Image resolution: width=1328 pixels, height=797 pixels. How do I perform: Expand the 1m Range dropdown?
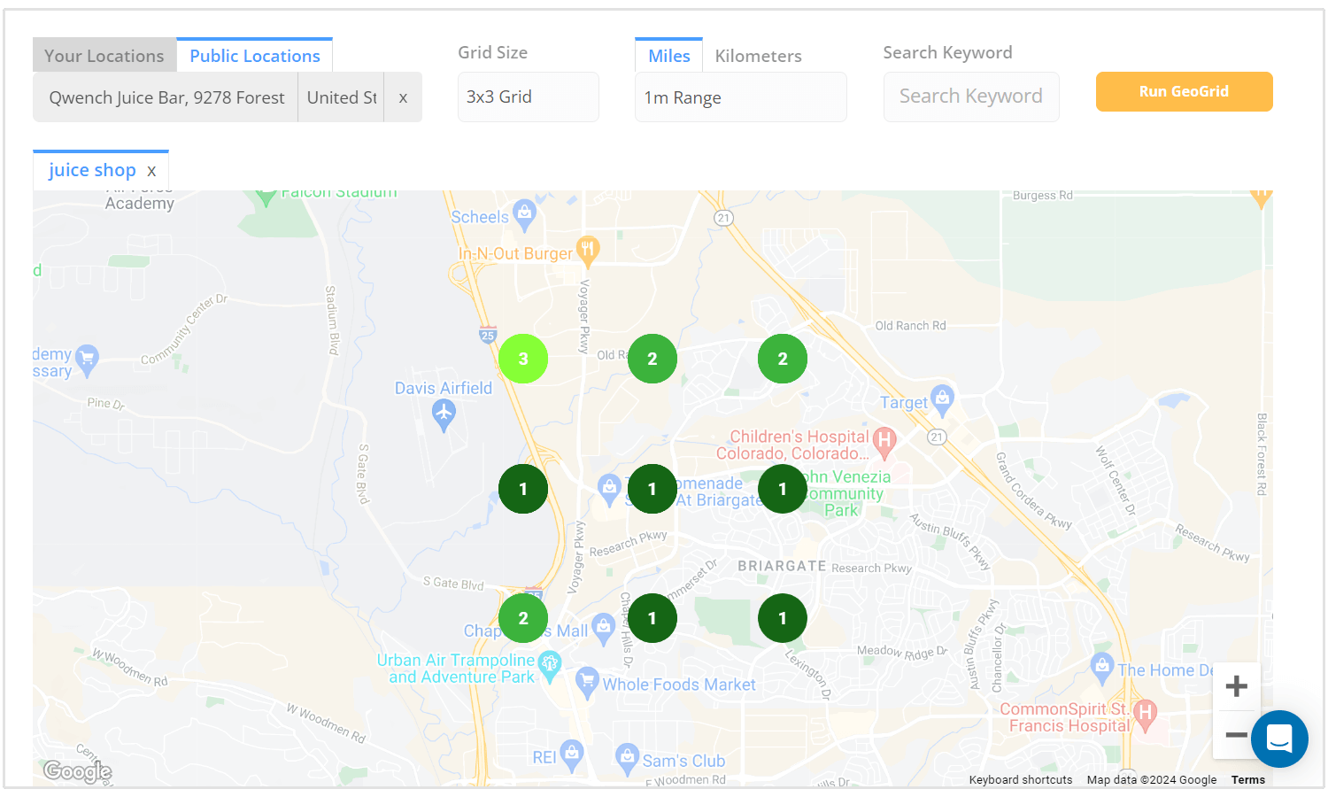click(740, 97)
